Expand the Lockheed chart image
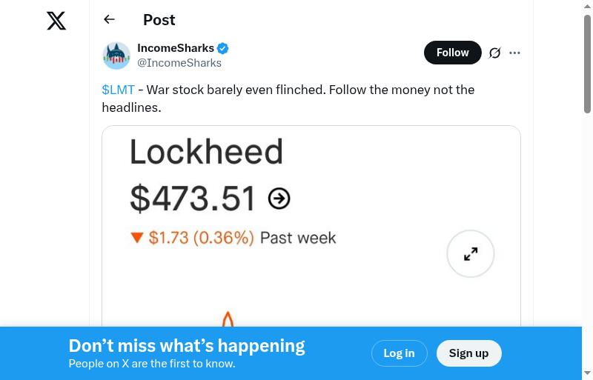The image size is (593, 380). pyautogui.click(x=470, y=254)
